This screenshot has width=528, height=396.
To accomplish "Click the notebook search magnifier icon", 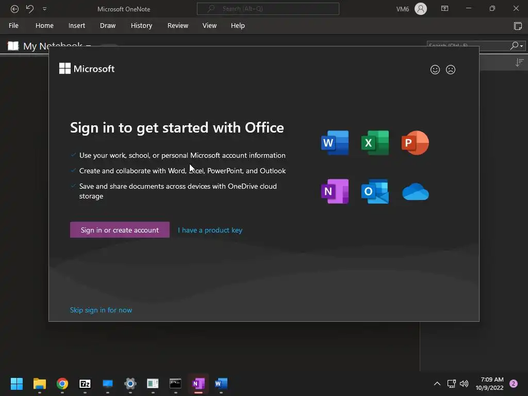I will tap(514, 45).
